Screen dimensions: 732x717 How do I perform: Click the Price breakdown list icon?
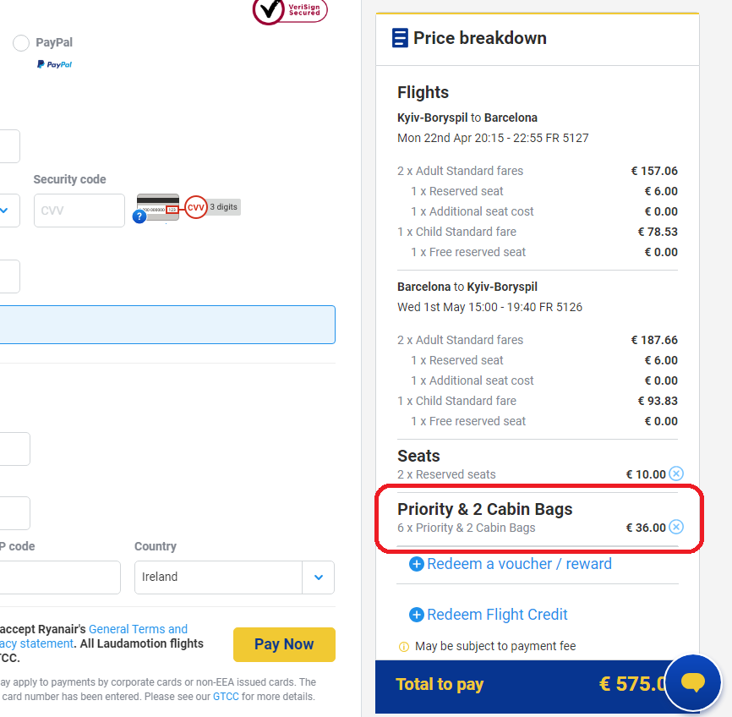pyautogui.click(x=400, y=38)
